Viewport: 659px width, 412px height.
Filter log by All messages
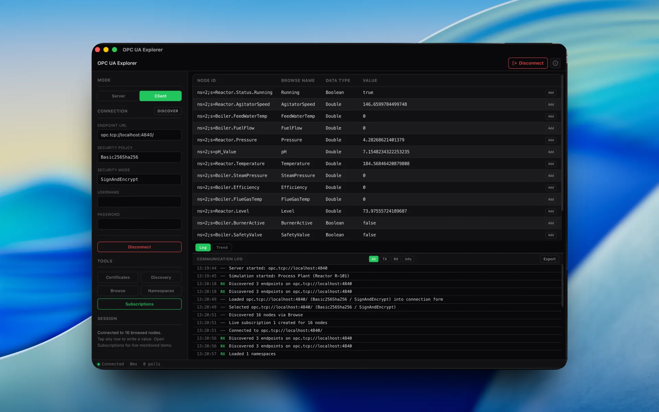pos(373,259)
